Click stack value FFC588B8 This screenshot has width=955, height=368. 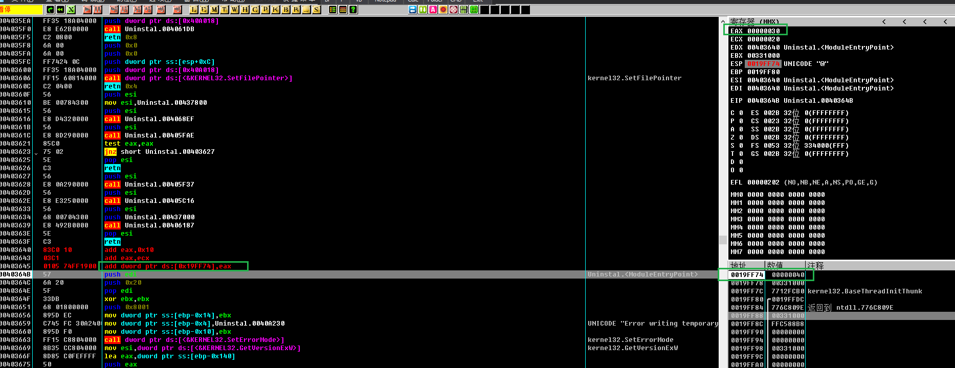(788, 324)
